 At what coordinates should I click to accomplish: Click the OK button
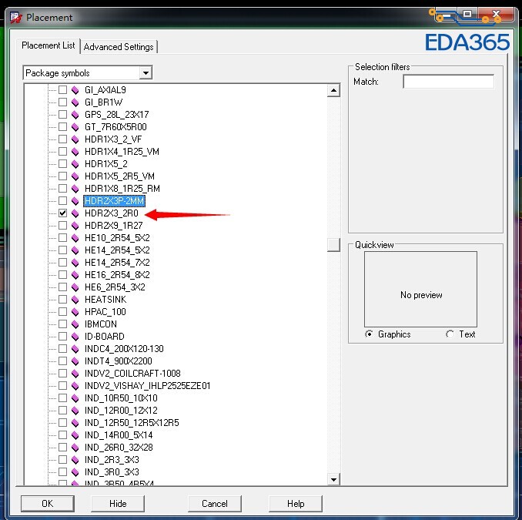tap(48, 503)
